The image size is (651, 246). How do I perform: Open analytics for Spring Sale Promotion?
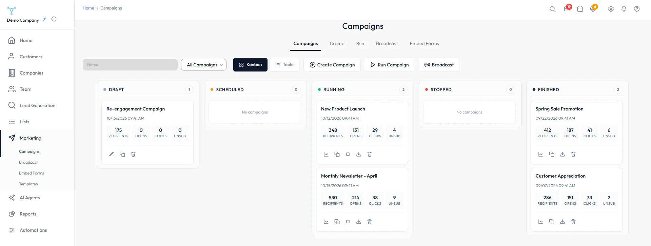541,154
